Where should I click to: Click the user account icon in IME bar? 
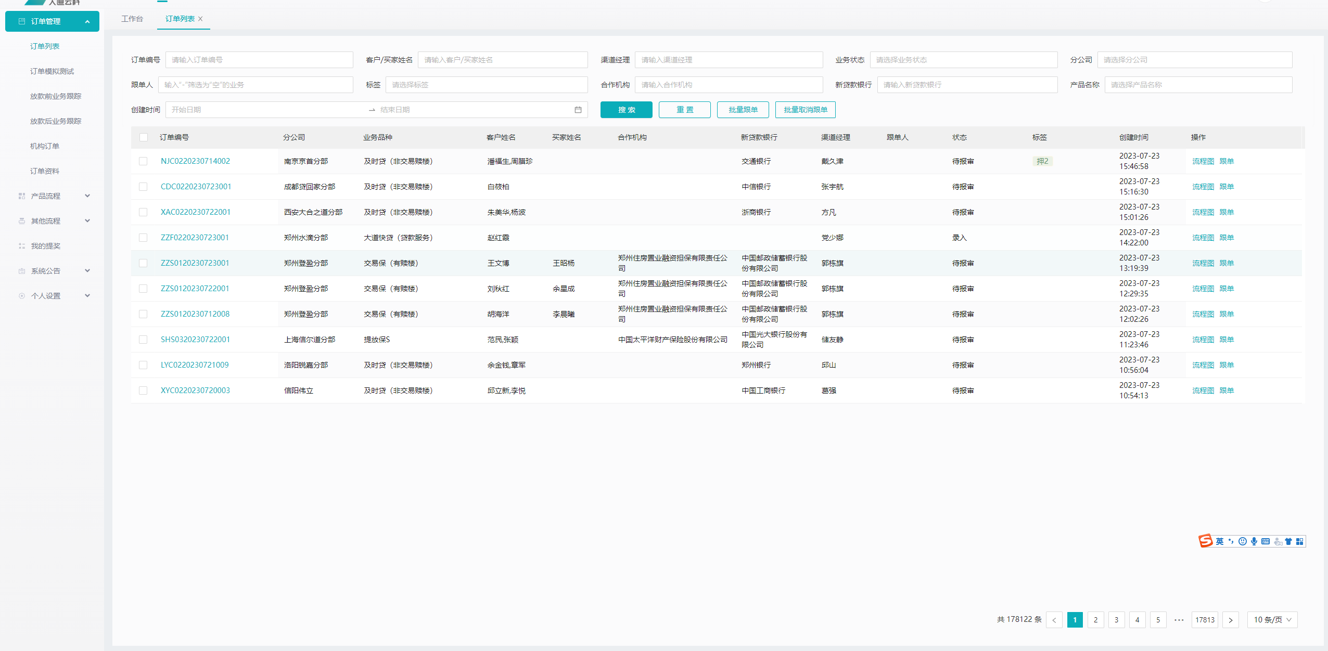point(1278,542)
